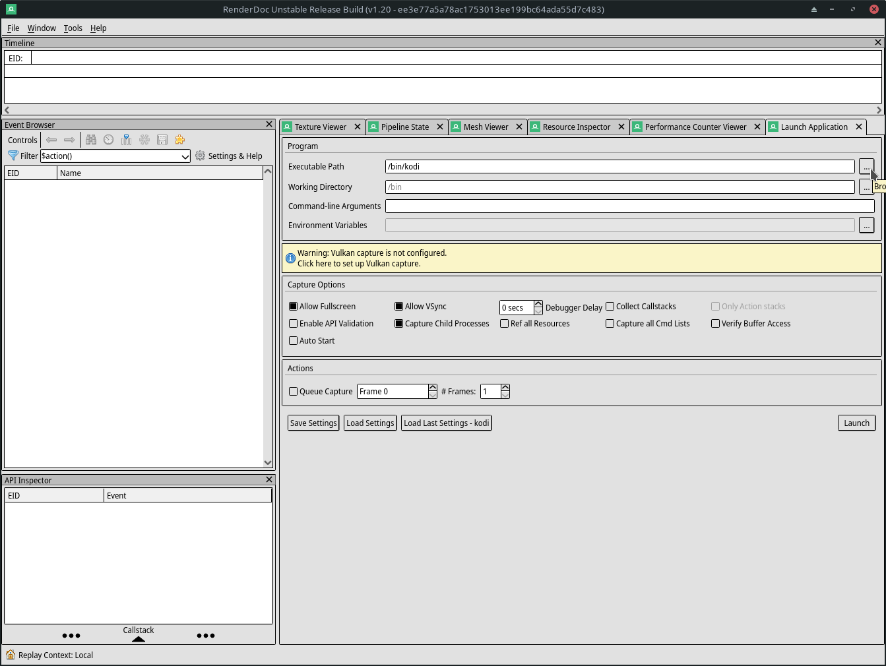Close the Mesh Viewer tab

(x=519, y=127)
